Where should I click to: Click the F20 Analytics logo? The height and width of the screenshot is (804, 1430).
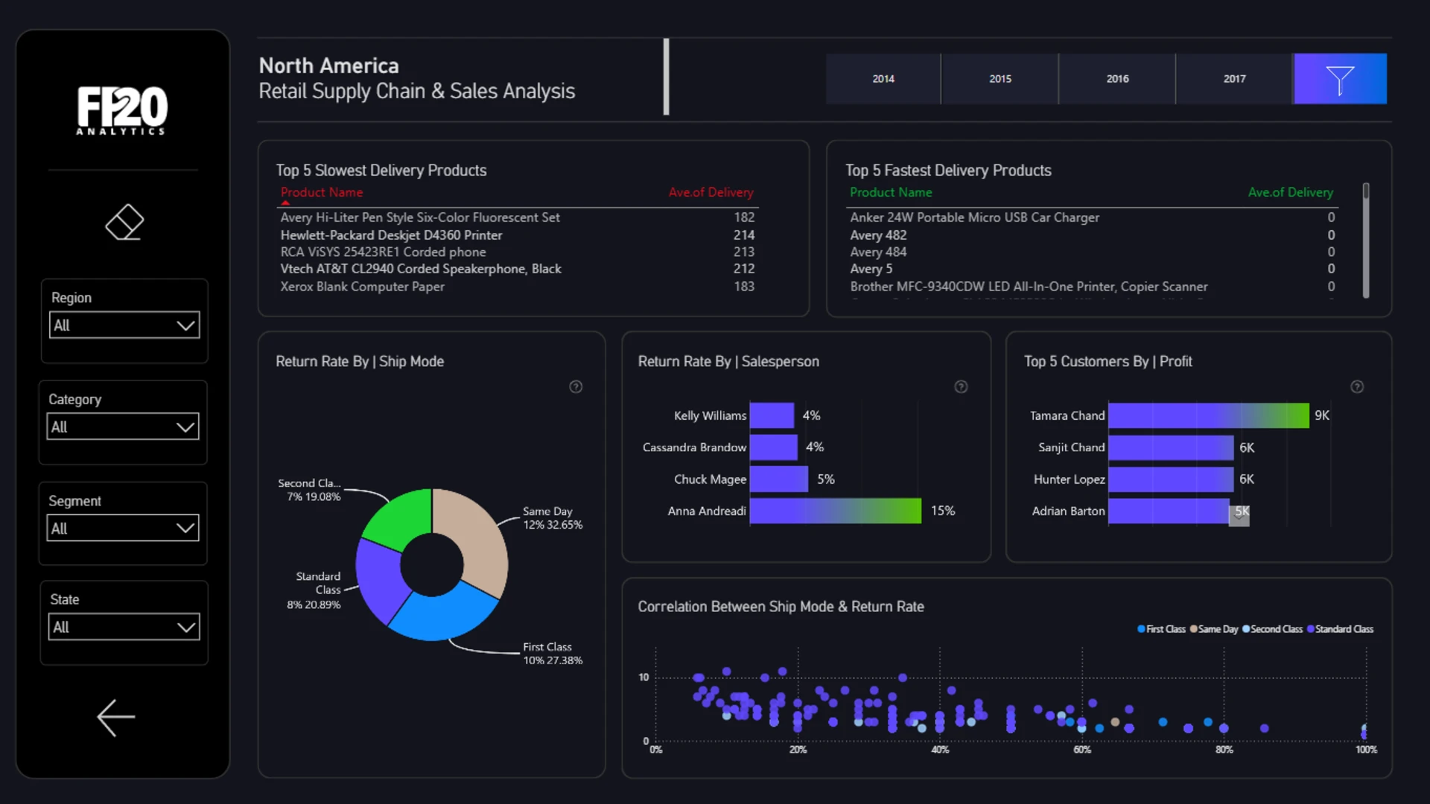pos(123,110)
